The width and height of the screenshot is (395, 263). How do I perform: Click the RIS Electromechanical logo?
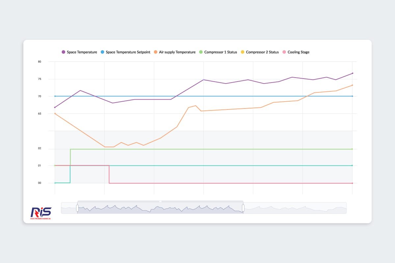tap(41, 213)
